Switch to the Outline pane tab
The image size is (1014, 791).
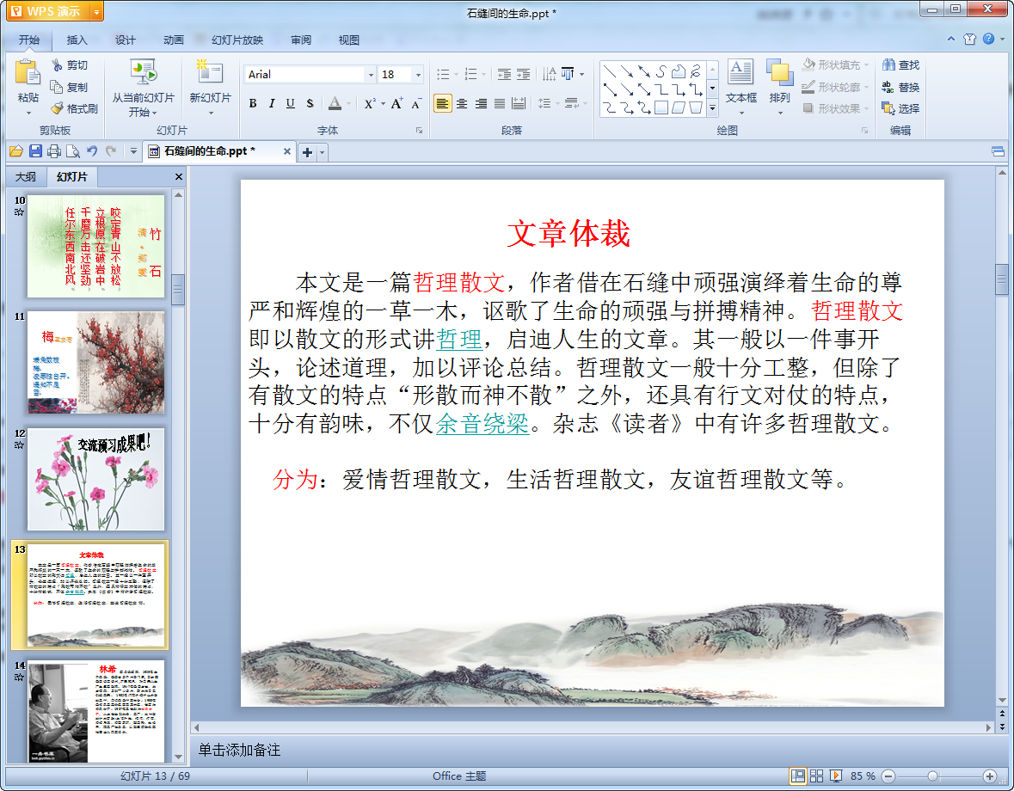point(26,176)
